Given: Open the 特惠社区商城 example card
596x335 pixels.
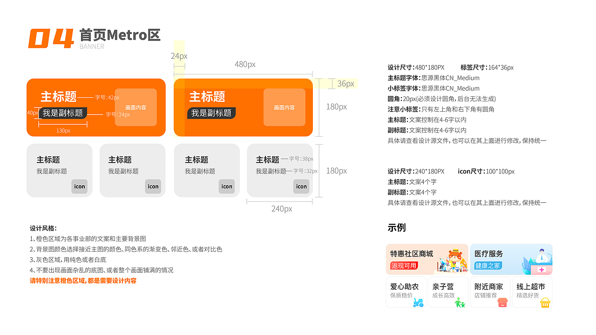Looking at the screenshot, I should tap(427, 259).
